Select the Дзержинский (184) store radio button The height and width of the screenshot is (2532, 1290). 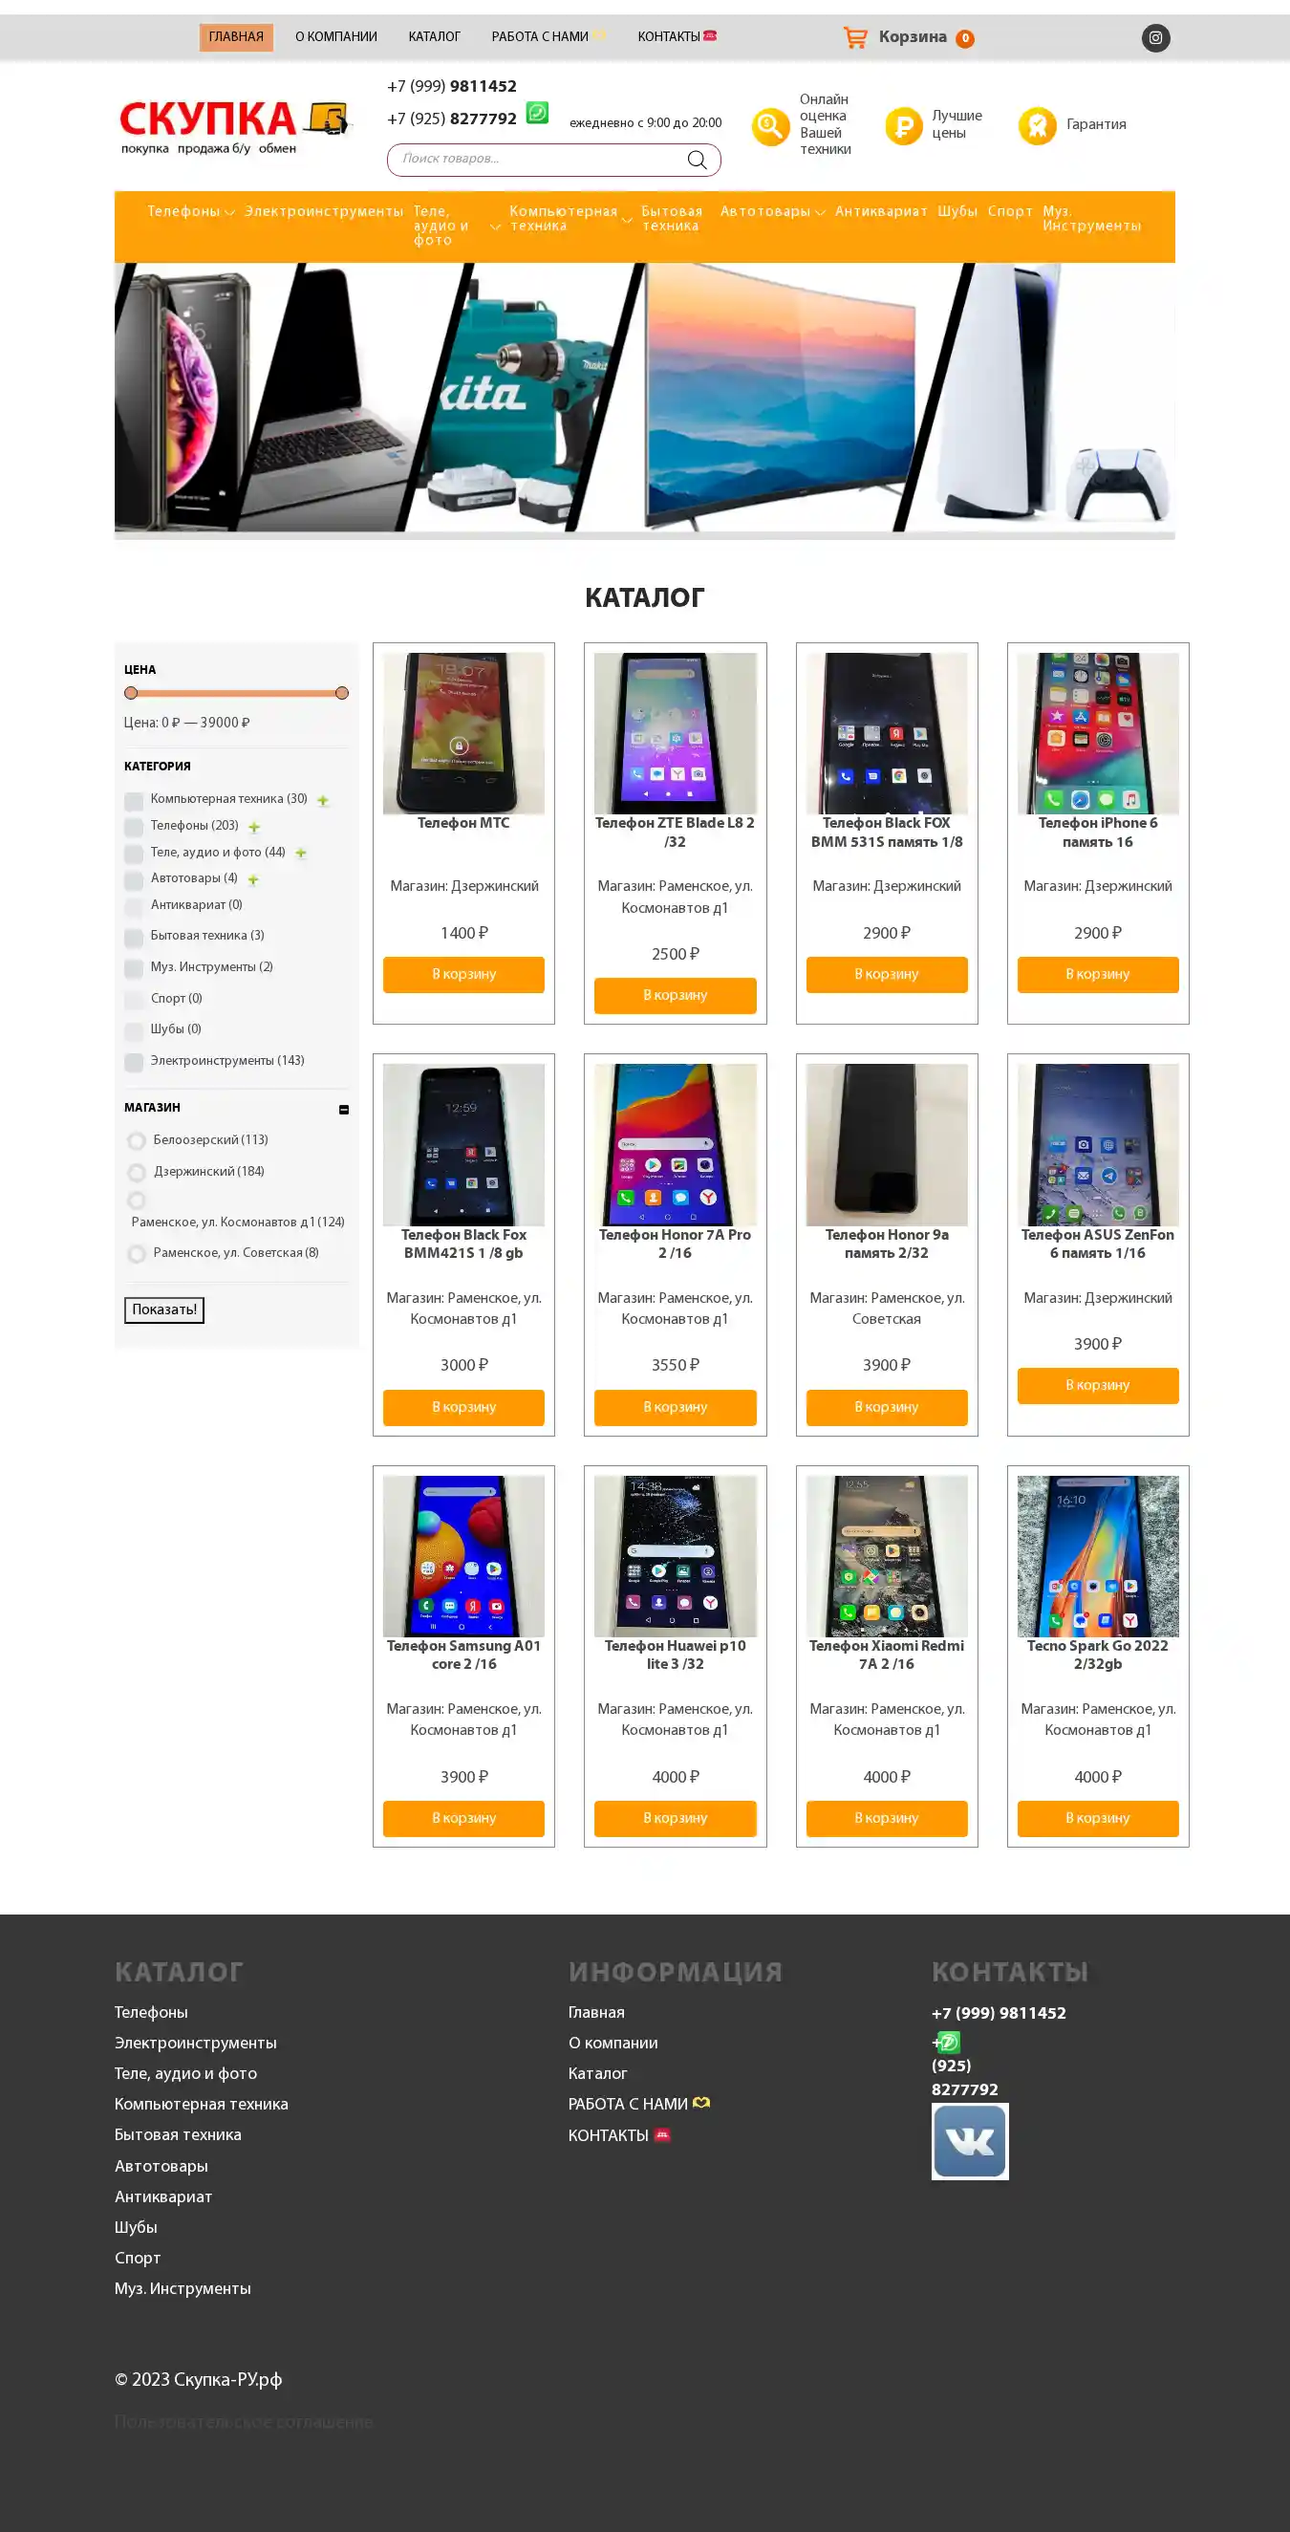pyautogui.click(x=137, y=1172)
